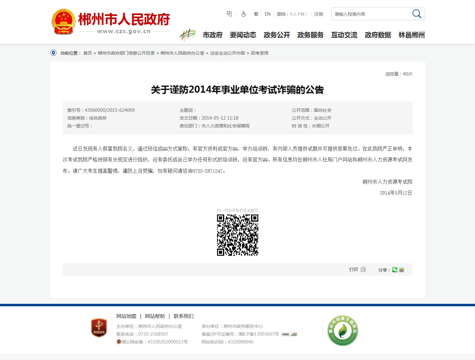475x360 pixels.
Task: Click the national emblem site logo
Action: point(63,22)
